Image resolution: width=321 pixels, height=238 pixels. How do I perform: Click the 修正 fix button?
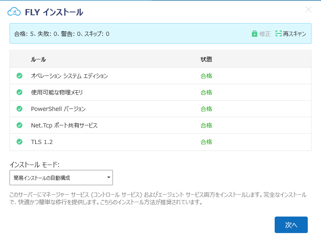pos(261,34)
